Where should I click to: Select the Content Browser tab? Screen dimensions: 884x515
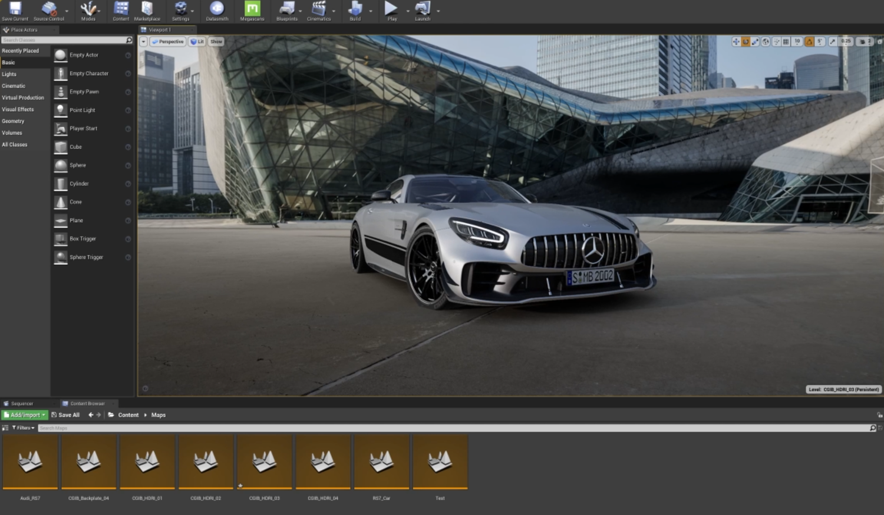tap(86, 403)
